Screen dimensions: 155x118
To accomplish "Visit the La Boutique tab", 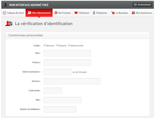I will pyautogui.click(x=120, y=13).
